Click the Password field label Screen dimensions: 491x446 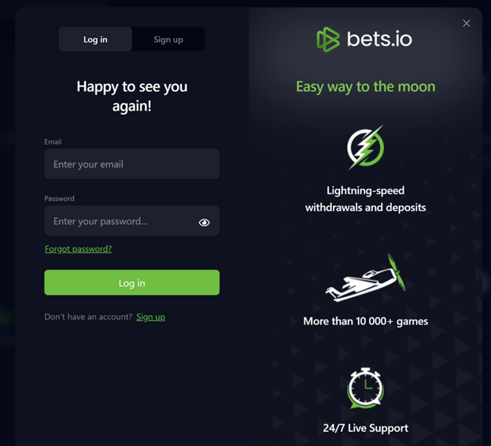(x=59, y=199)
